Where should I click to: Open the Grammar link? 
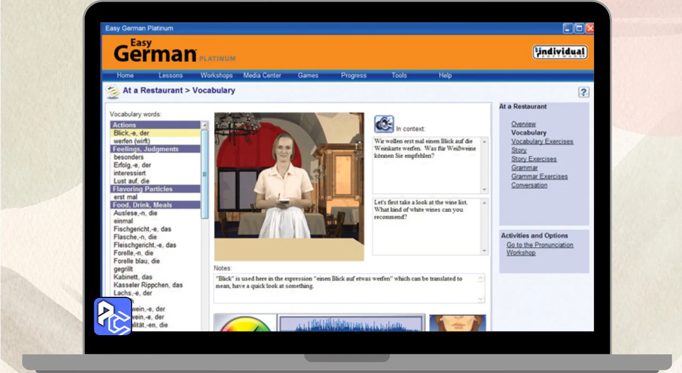(x=525, y=168)
